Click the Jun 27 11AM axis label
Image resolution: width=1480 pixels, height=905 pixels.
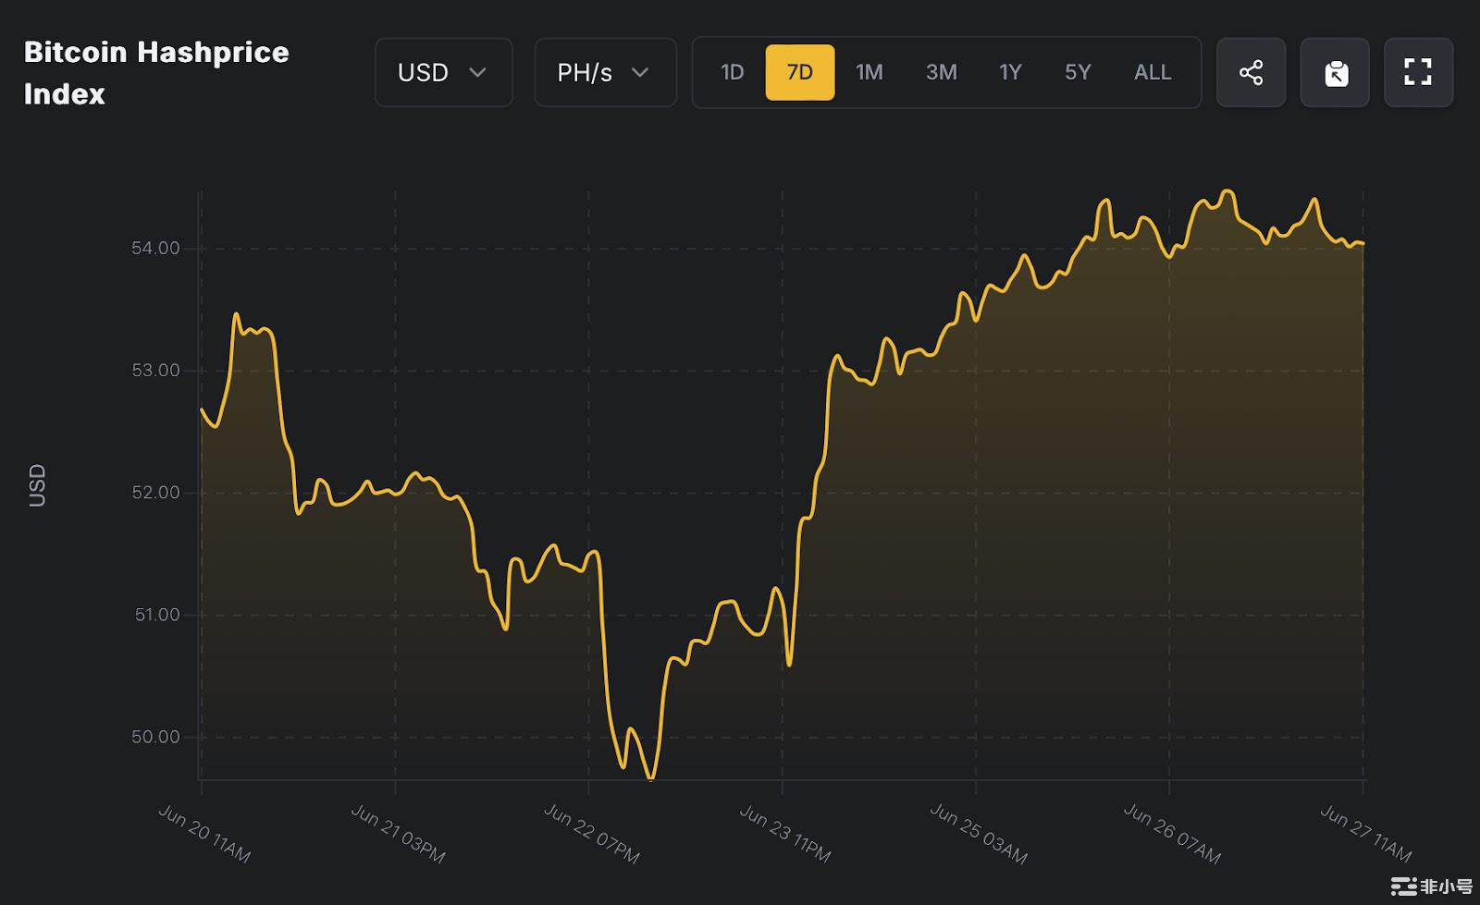click(x=1365, y=833)
